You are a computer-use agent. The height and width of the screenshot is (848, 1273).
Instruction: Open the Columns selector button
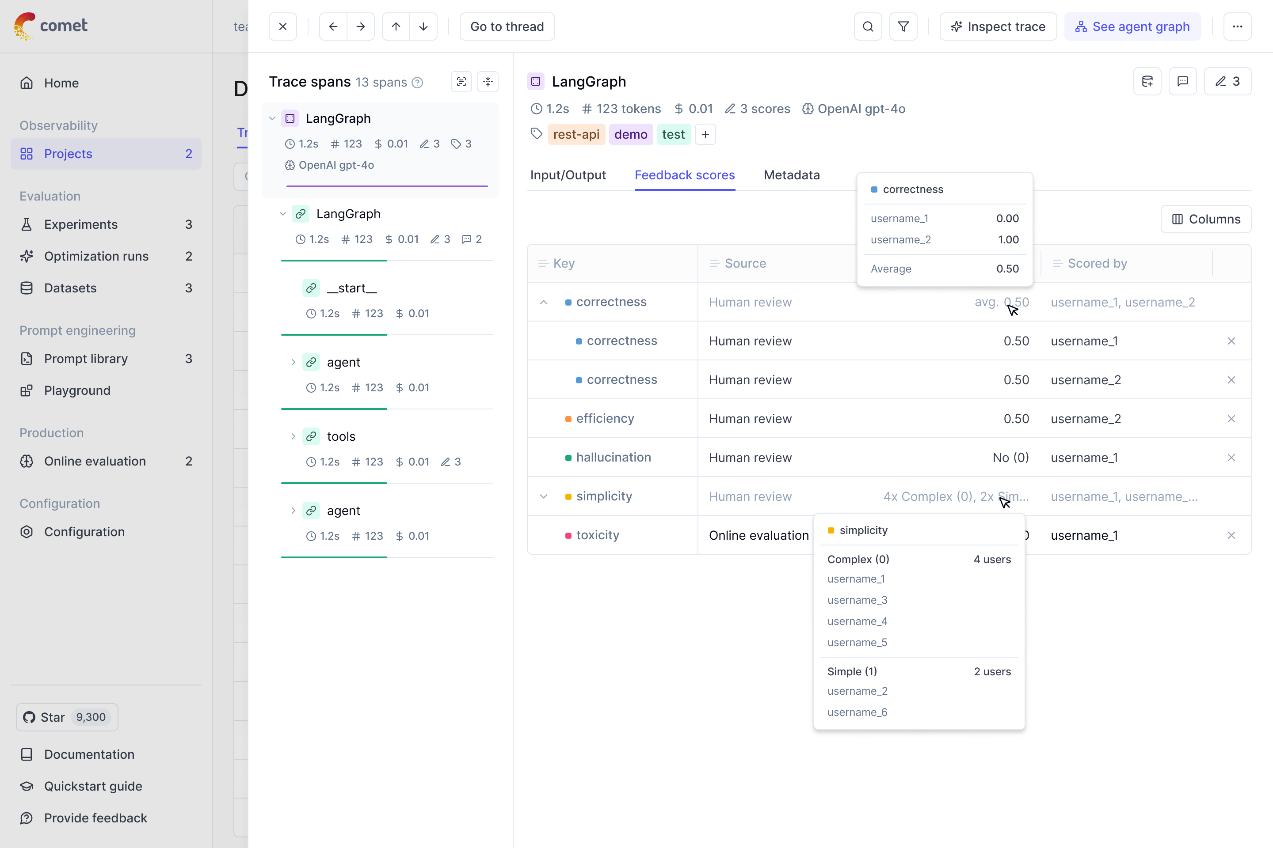point(1206,219)
